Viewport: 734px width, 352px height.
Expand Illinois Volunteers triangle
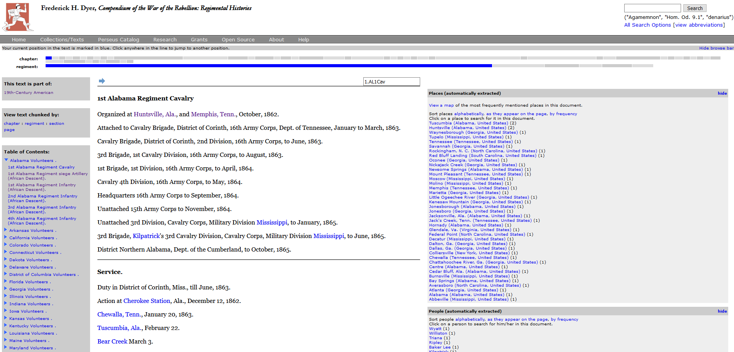click(x=6, y=296)
